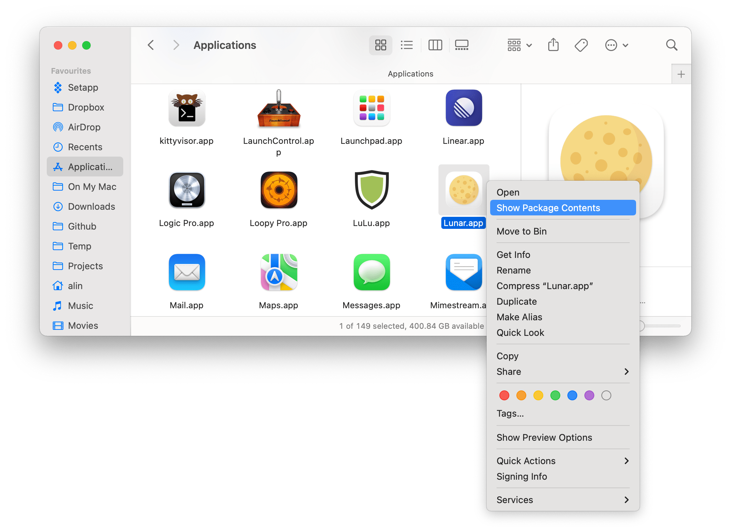The height and width of the screenshot is (530, 731).
Task: Expand the Quick Actions submenu
Action: 563,461
